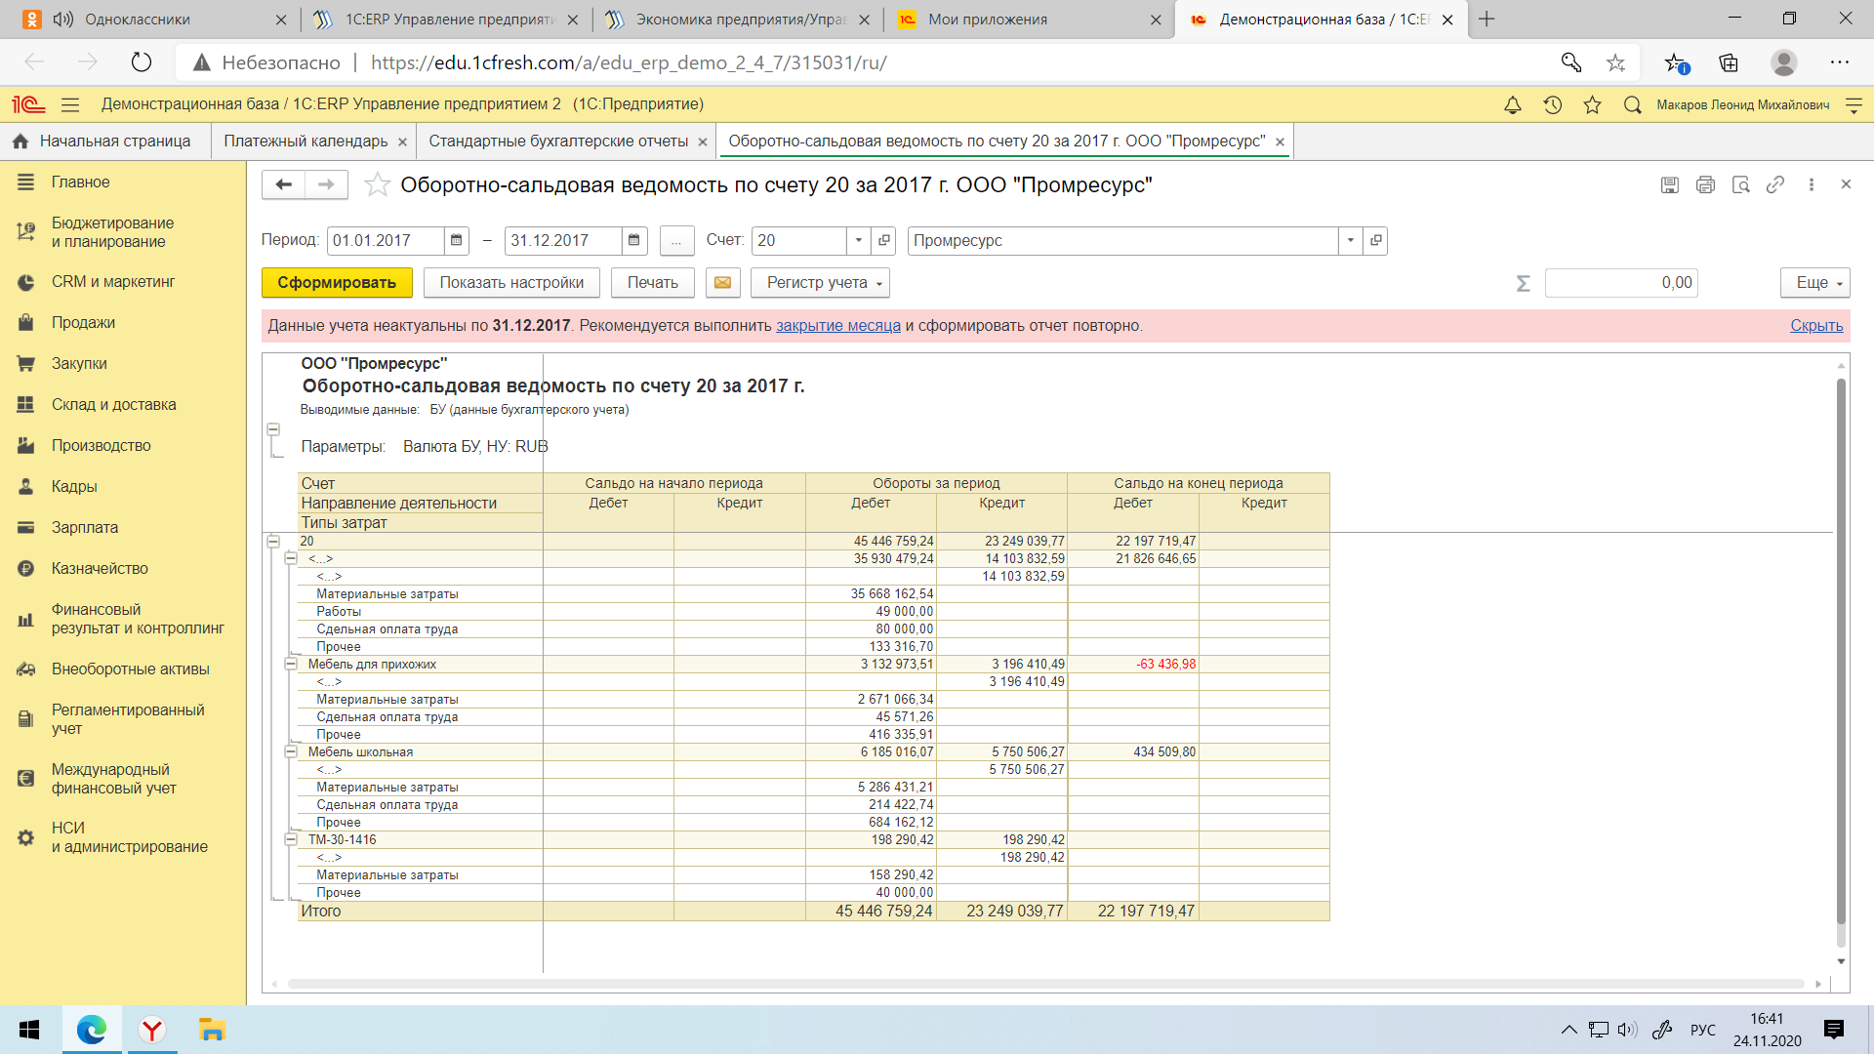Click the end date field 31.12.2017
Screen dimensions: 1874x1054
[563, 240]
